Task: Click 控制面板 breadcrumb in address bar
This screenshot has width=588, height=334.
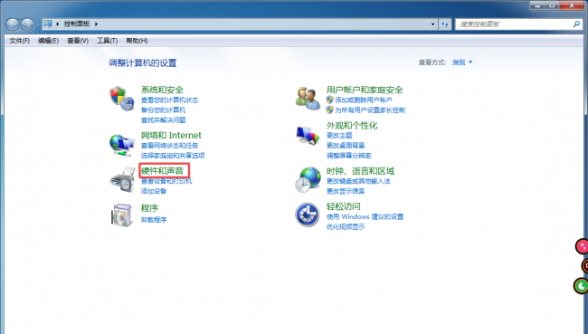Action: (x=77, y=24)
